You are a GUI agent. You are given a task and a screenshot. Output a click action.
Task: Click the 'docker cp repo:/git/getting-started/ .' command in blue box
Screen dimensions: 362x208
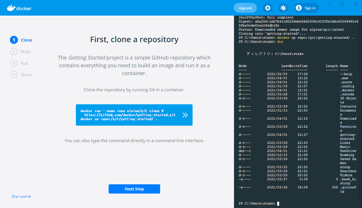click(x=119, y=119)
